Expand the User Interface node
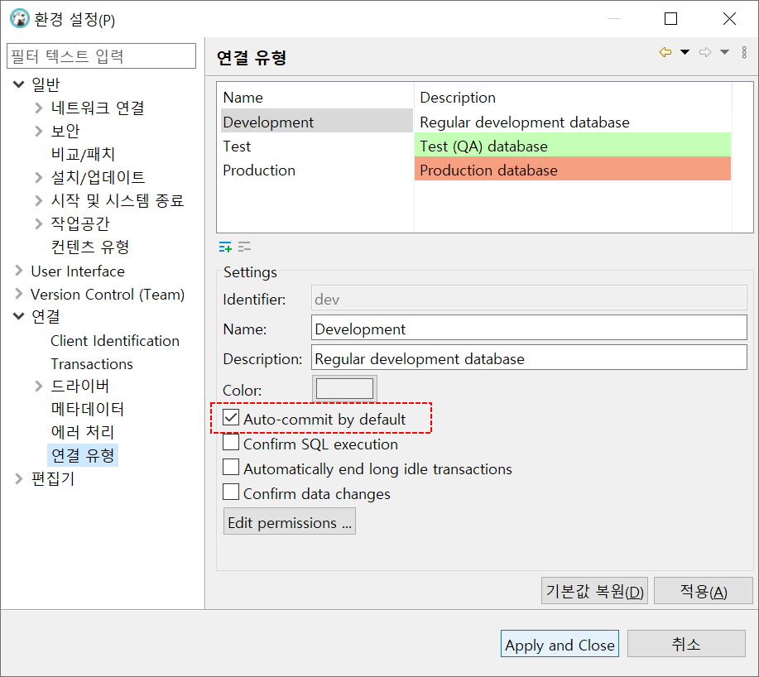This screenshot has width=759, height=677. click(x=19, y=271)
